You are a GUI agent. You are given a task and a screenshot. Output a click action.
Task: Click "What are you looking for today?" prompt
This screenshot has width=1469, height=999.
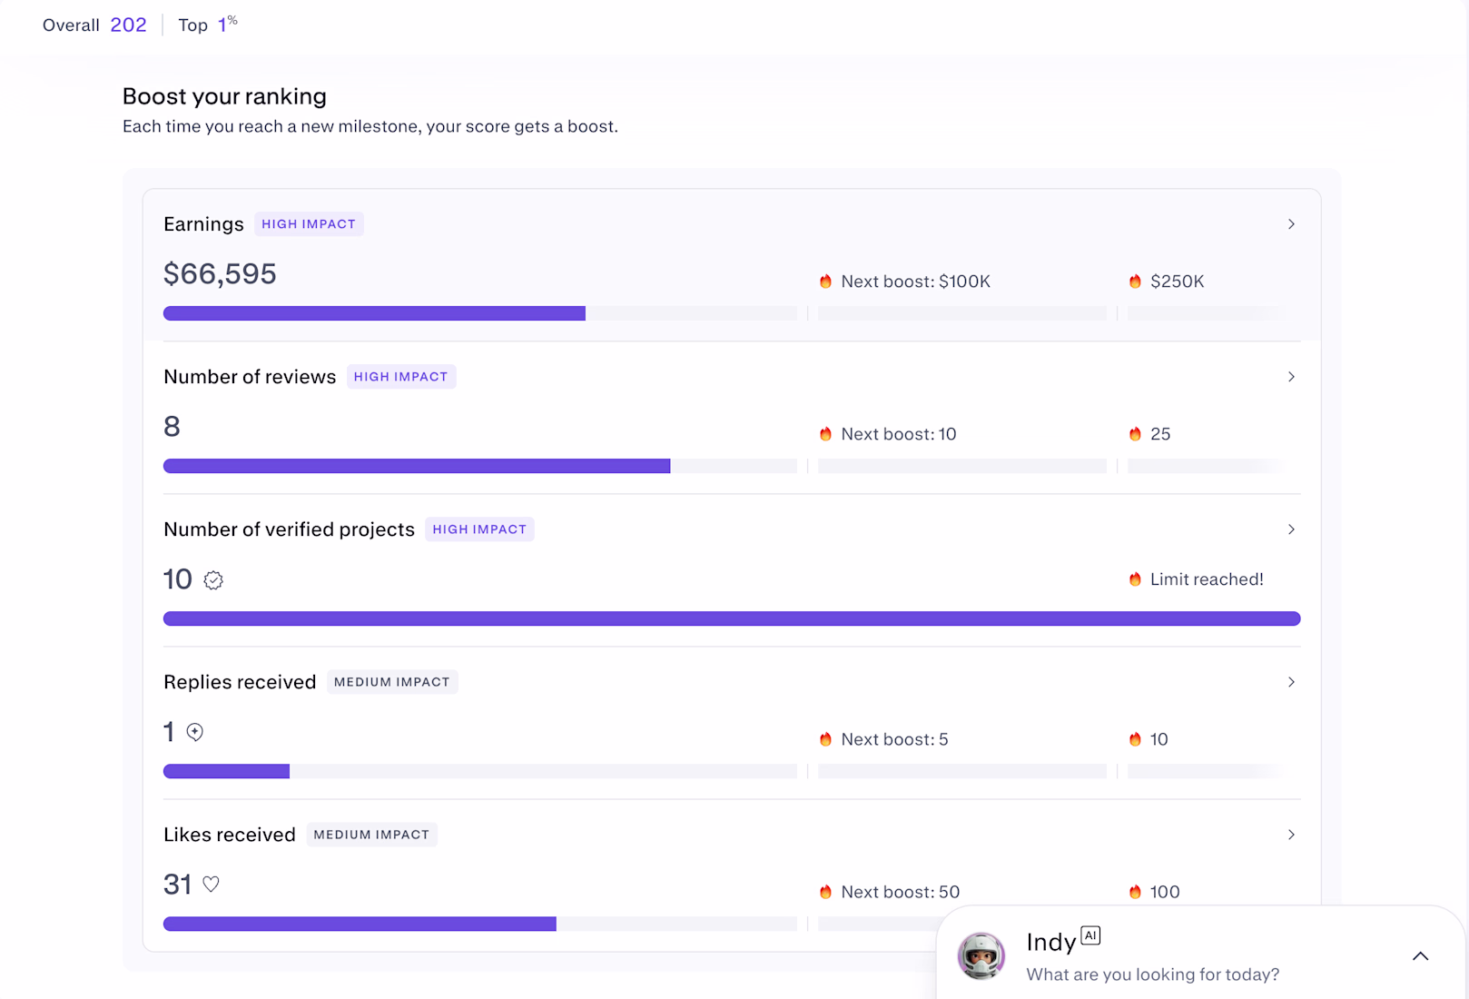tap(1152, 974)
